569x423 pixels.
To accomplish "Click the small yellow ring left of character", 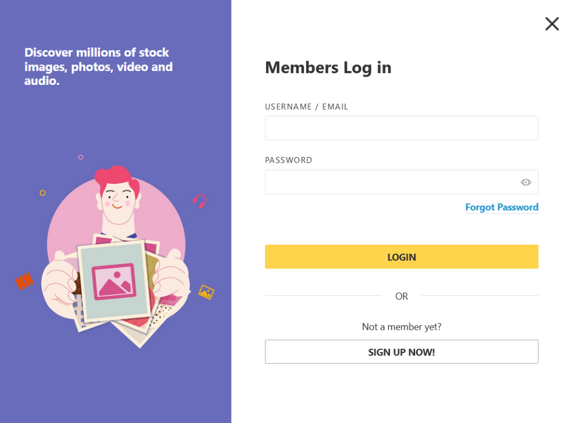I will pos(43,193).
